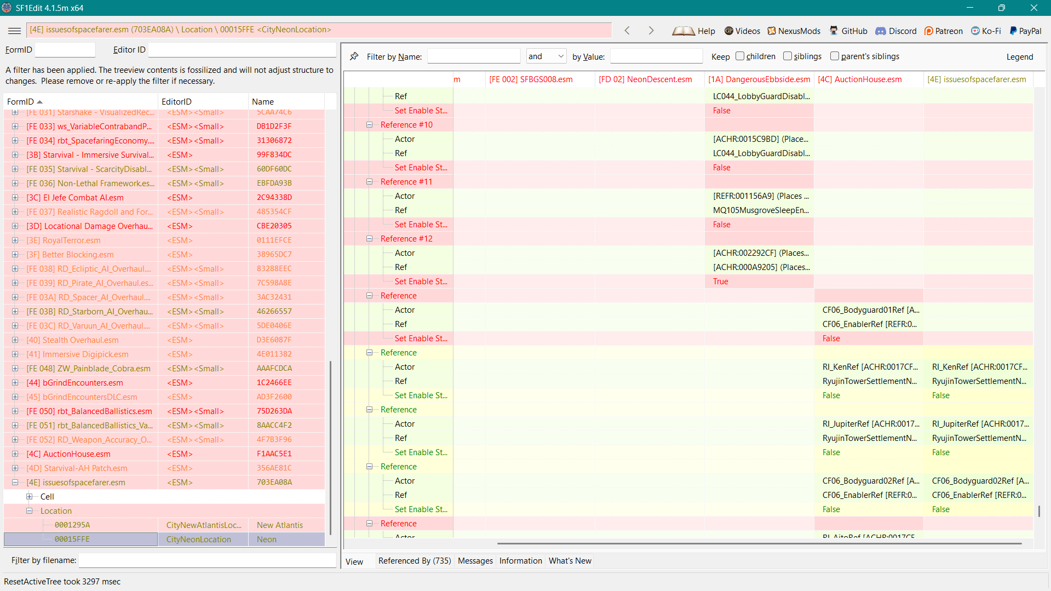Click the pin icon beside Filter by Name
The height and width of the screenshot is (591, 1051).
354,56
